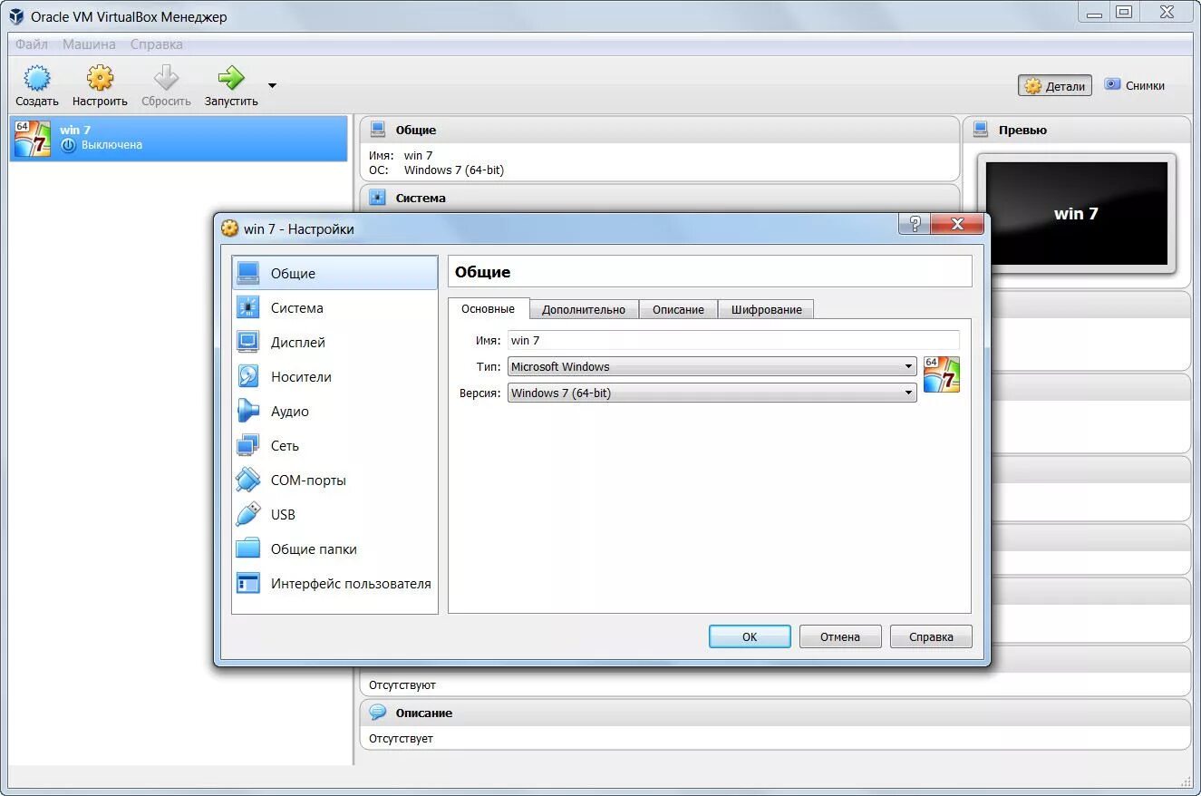Select Общие icon in settings sidebar
This screenshot has height=796, width=1201.
pyautogui.click(x=247, y=274)
